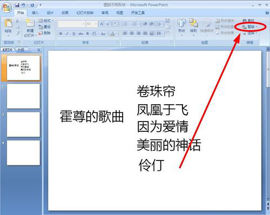Open the Shapes (形状) gallery
Viewport: 270px width, 215px height.
pyautogui.click(x=181, y=27)
